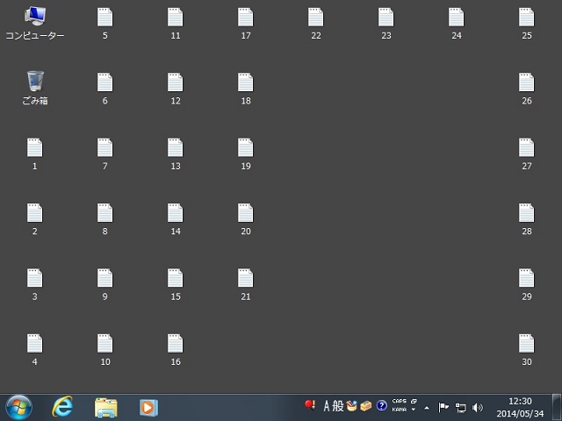Select text file named 25
Viewport: 562px width, 421px height.
(527, 24)
